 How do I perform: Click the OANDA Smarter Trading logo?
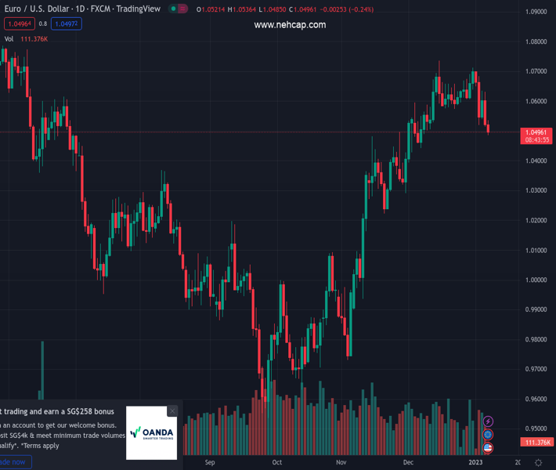click(152, 433)
